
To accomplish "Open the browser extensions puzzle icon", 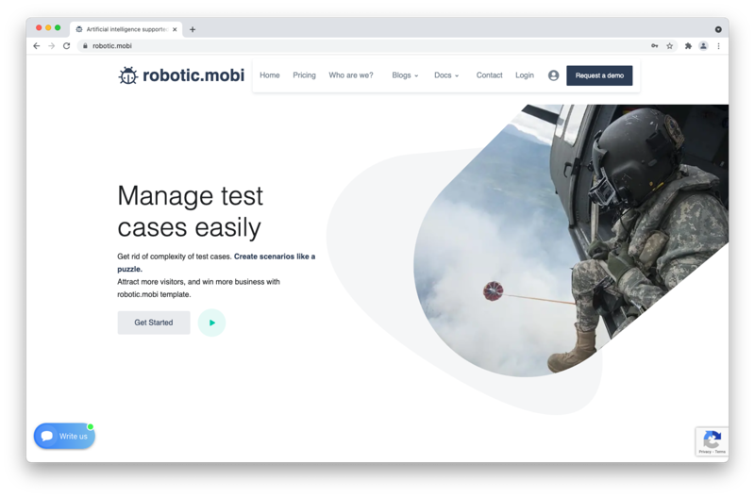I will [x=688, y=45].
